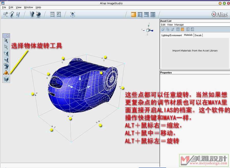Select the cube with star pick tool
Image resolution: width=230 pixels, height=168 pixels.
click(6, 54)
